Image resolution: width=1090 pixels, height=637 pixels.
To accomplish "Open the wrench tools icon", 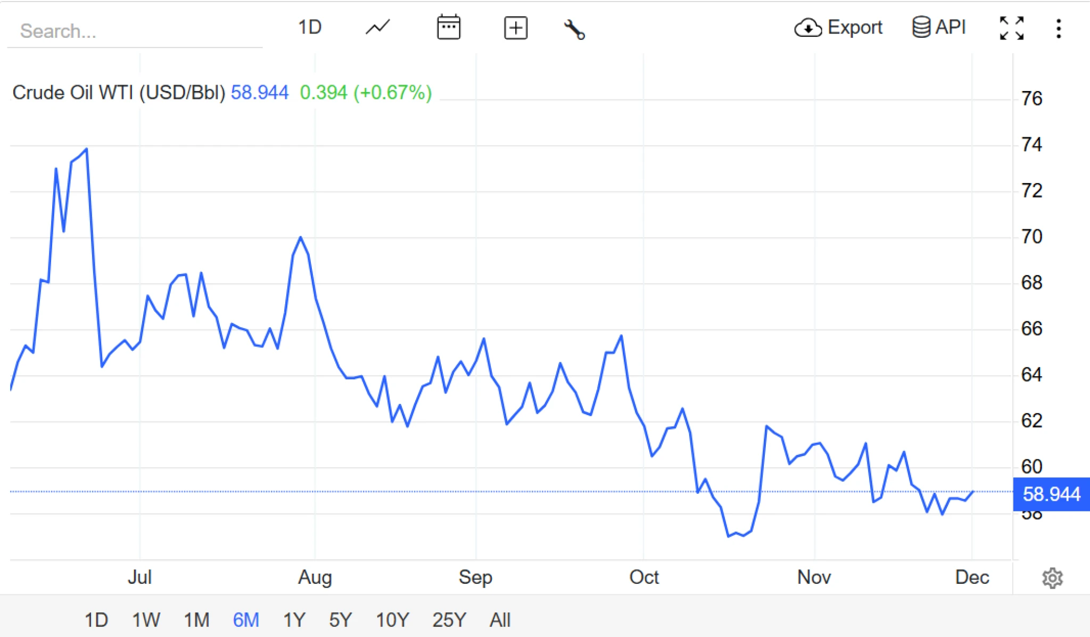I will tap(574, 29).
